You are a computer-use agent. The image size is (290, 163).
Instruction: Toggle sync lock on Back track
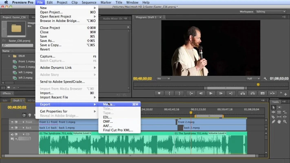(16, 128)
